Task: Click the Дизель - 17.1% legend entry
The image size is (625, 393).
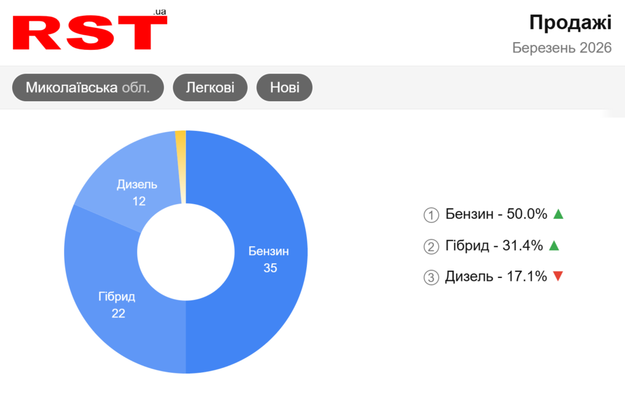Action: pyautogui.click(x=496, y=277)
